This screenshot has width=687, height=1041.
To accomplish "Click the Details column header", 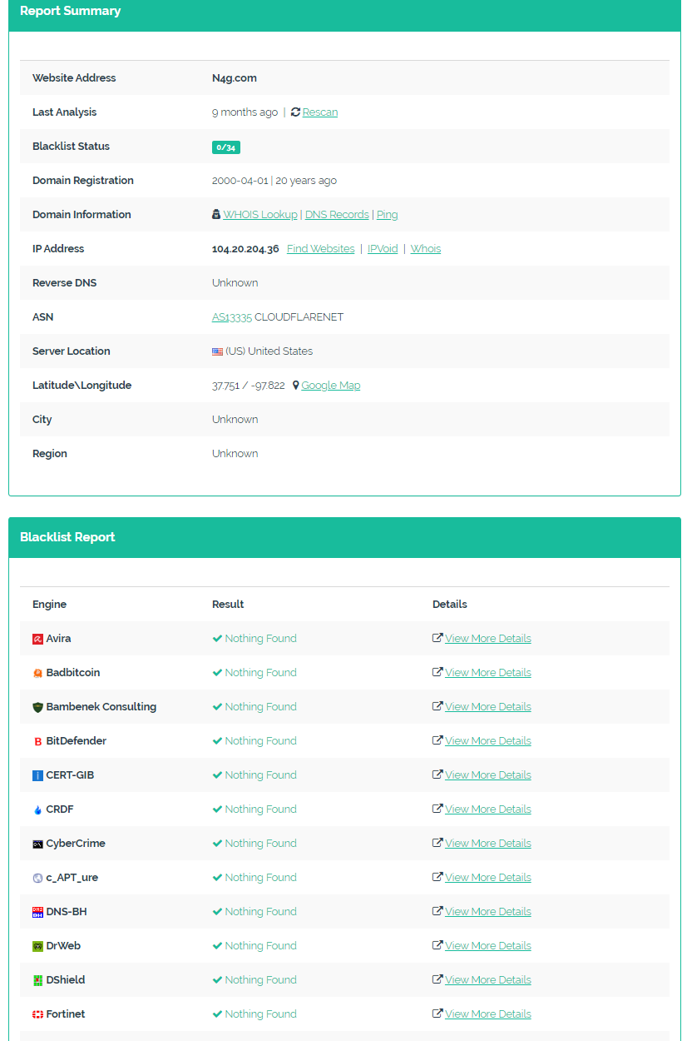I will 450,605.
